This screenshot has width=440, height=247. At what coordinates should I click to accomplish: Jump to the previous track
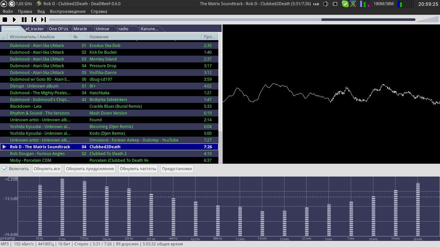[34, 20]
